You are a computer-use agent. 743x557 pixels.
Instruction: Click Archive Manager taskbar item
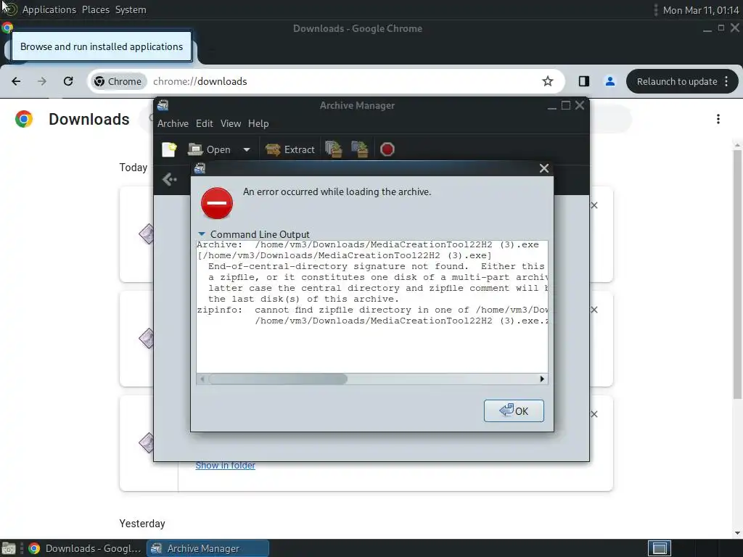click(x=208, y=548)
